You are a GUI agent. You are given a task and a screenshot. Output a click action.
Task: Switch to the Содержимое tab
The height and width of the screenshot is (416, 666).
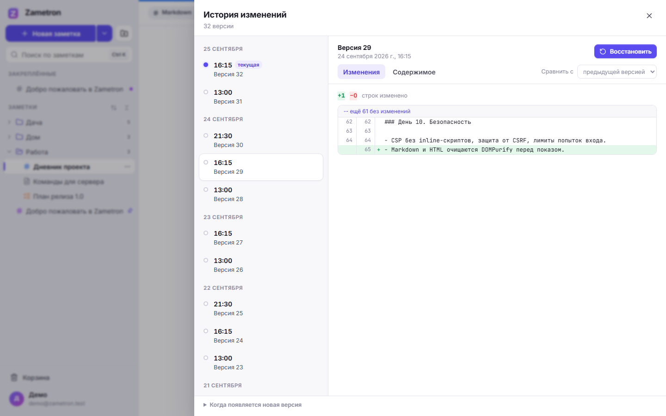414,72
